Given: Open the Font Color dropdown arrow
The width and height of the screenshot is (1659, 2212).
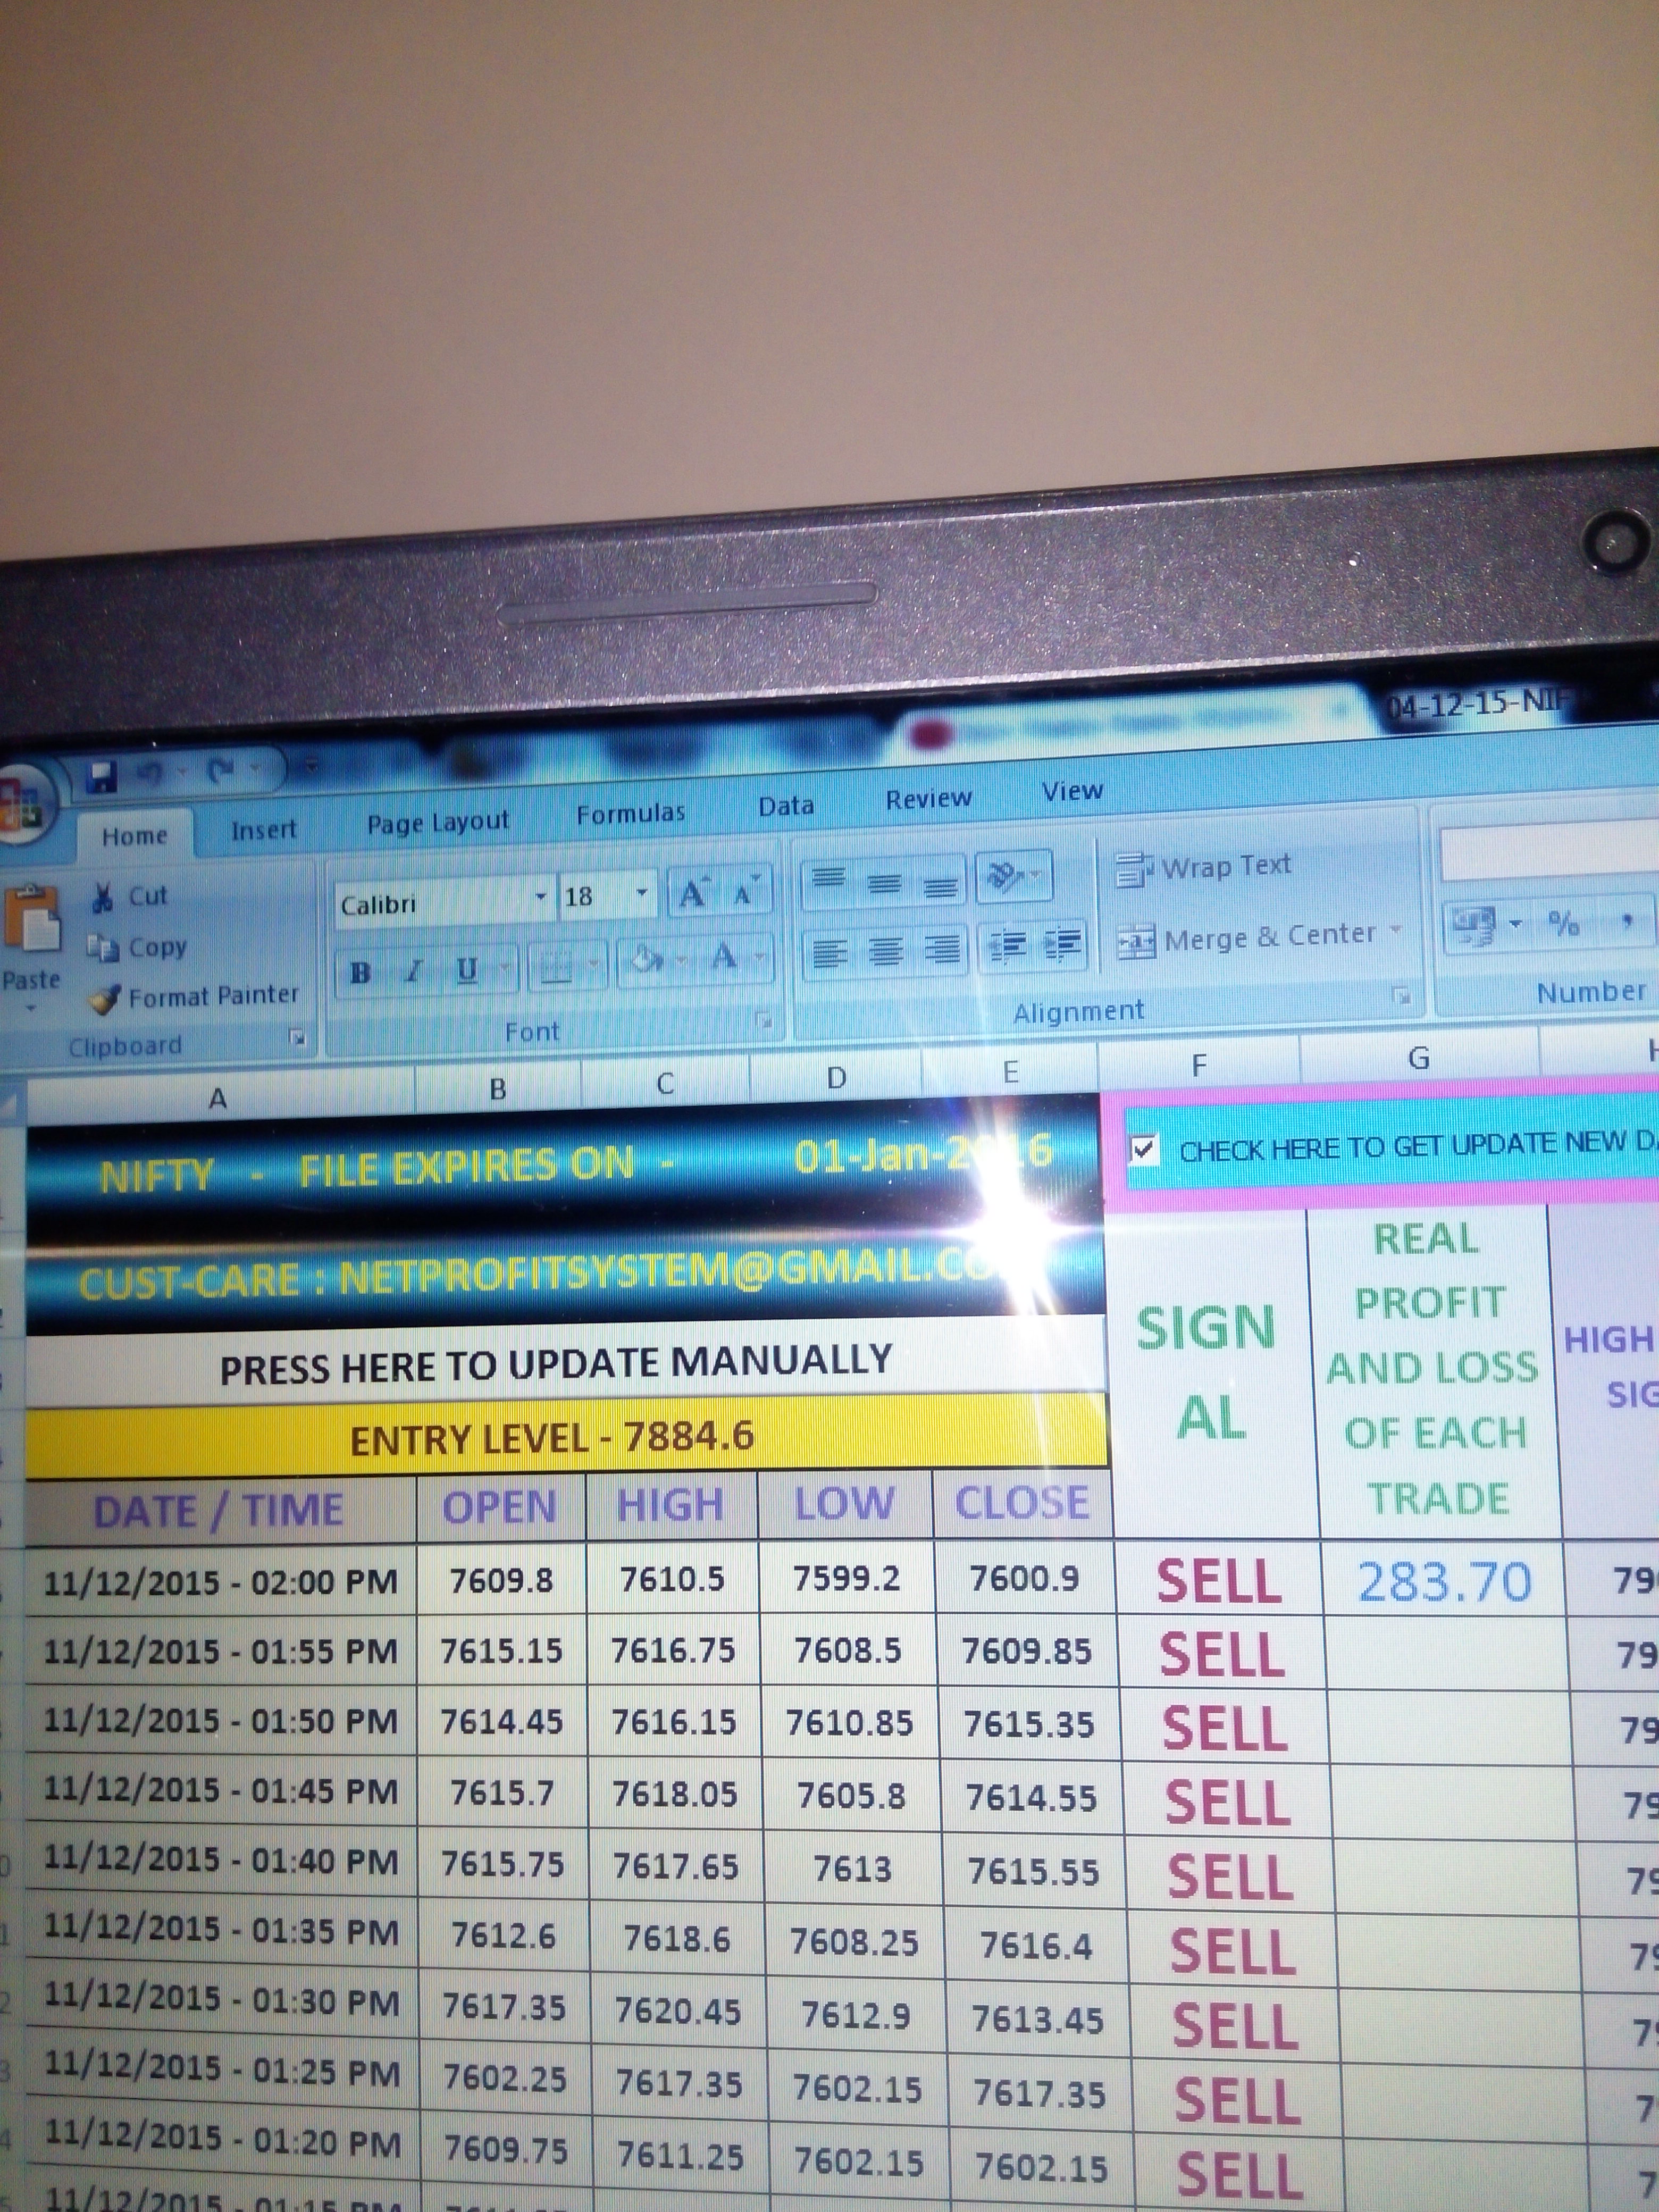Looking at the screenshot, I should coord(759,957).
